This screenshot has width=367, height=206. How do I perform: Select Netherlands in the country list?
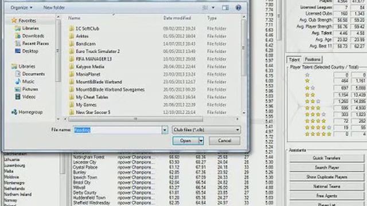click(14, 188)
